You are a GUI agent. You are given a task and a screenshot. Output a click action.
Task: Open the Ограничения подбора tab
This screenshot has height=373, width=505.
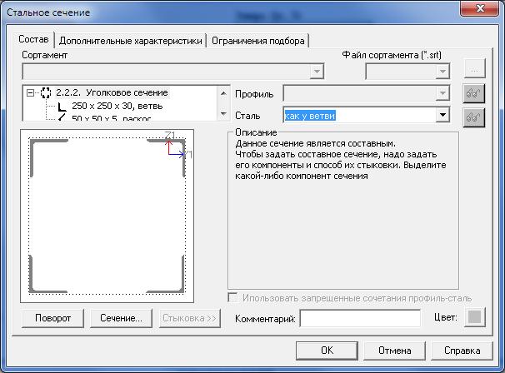258,40
